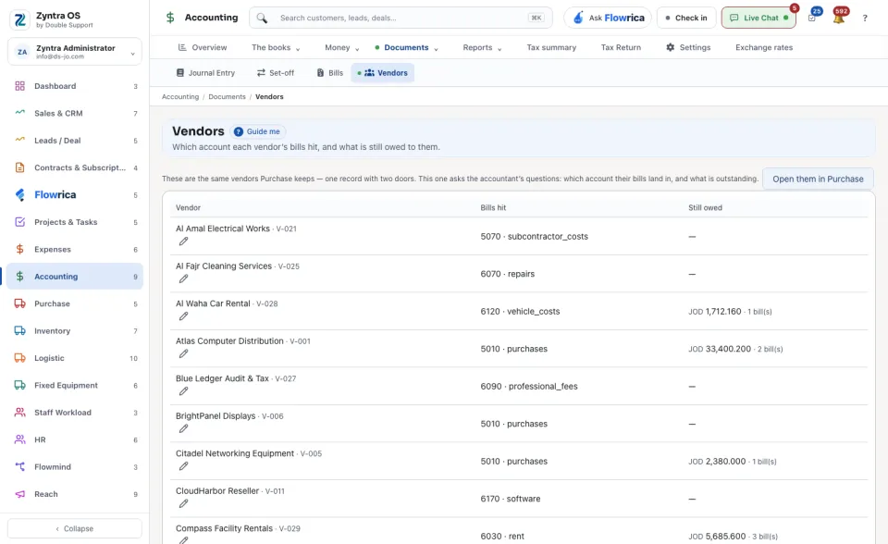The width and height of the screenshot is (888, 544).
Task: Open the Money dropdown menu
Action: [x=342, y=47]
